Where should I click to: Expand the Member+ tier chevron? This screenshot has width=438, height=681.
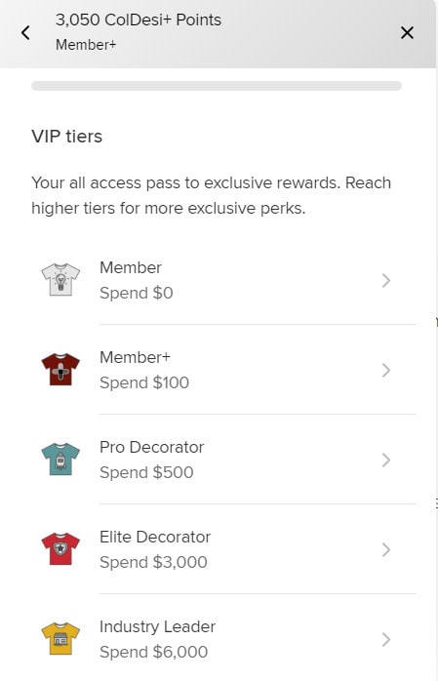click(386, 371)
